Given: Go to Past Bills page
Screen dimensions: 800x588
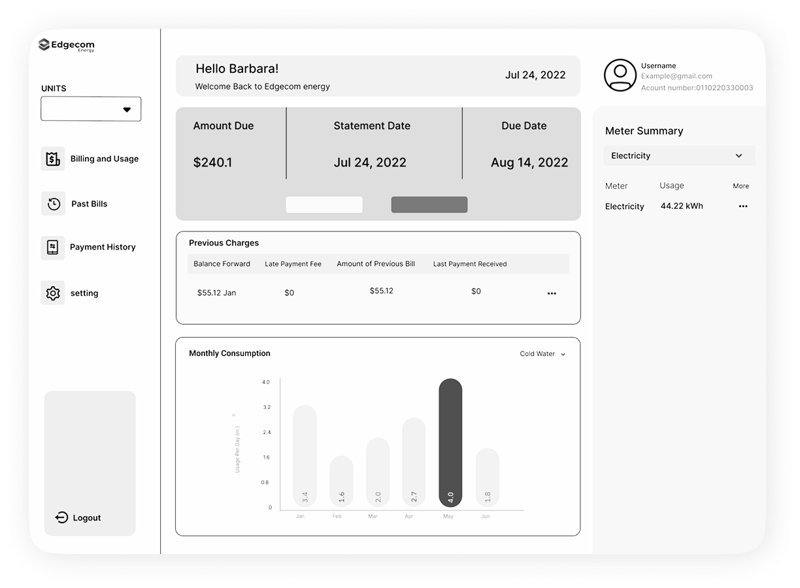Looking at the screenshot, I should click(89, 204).
